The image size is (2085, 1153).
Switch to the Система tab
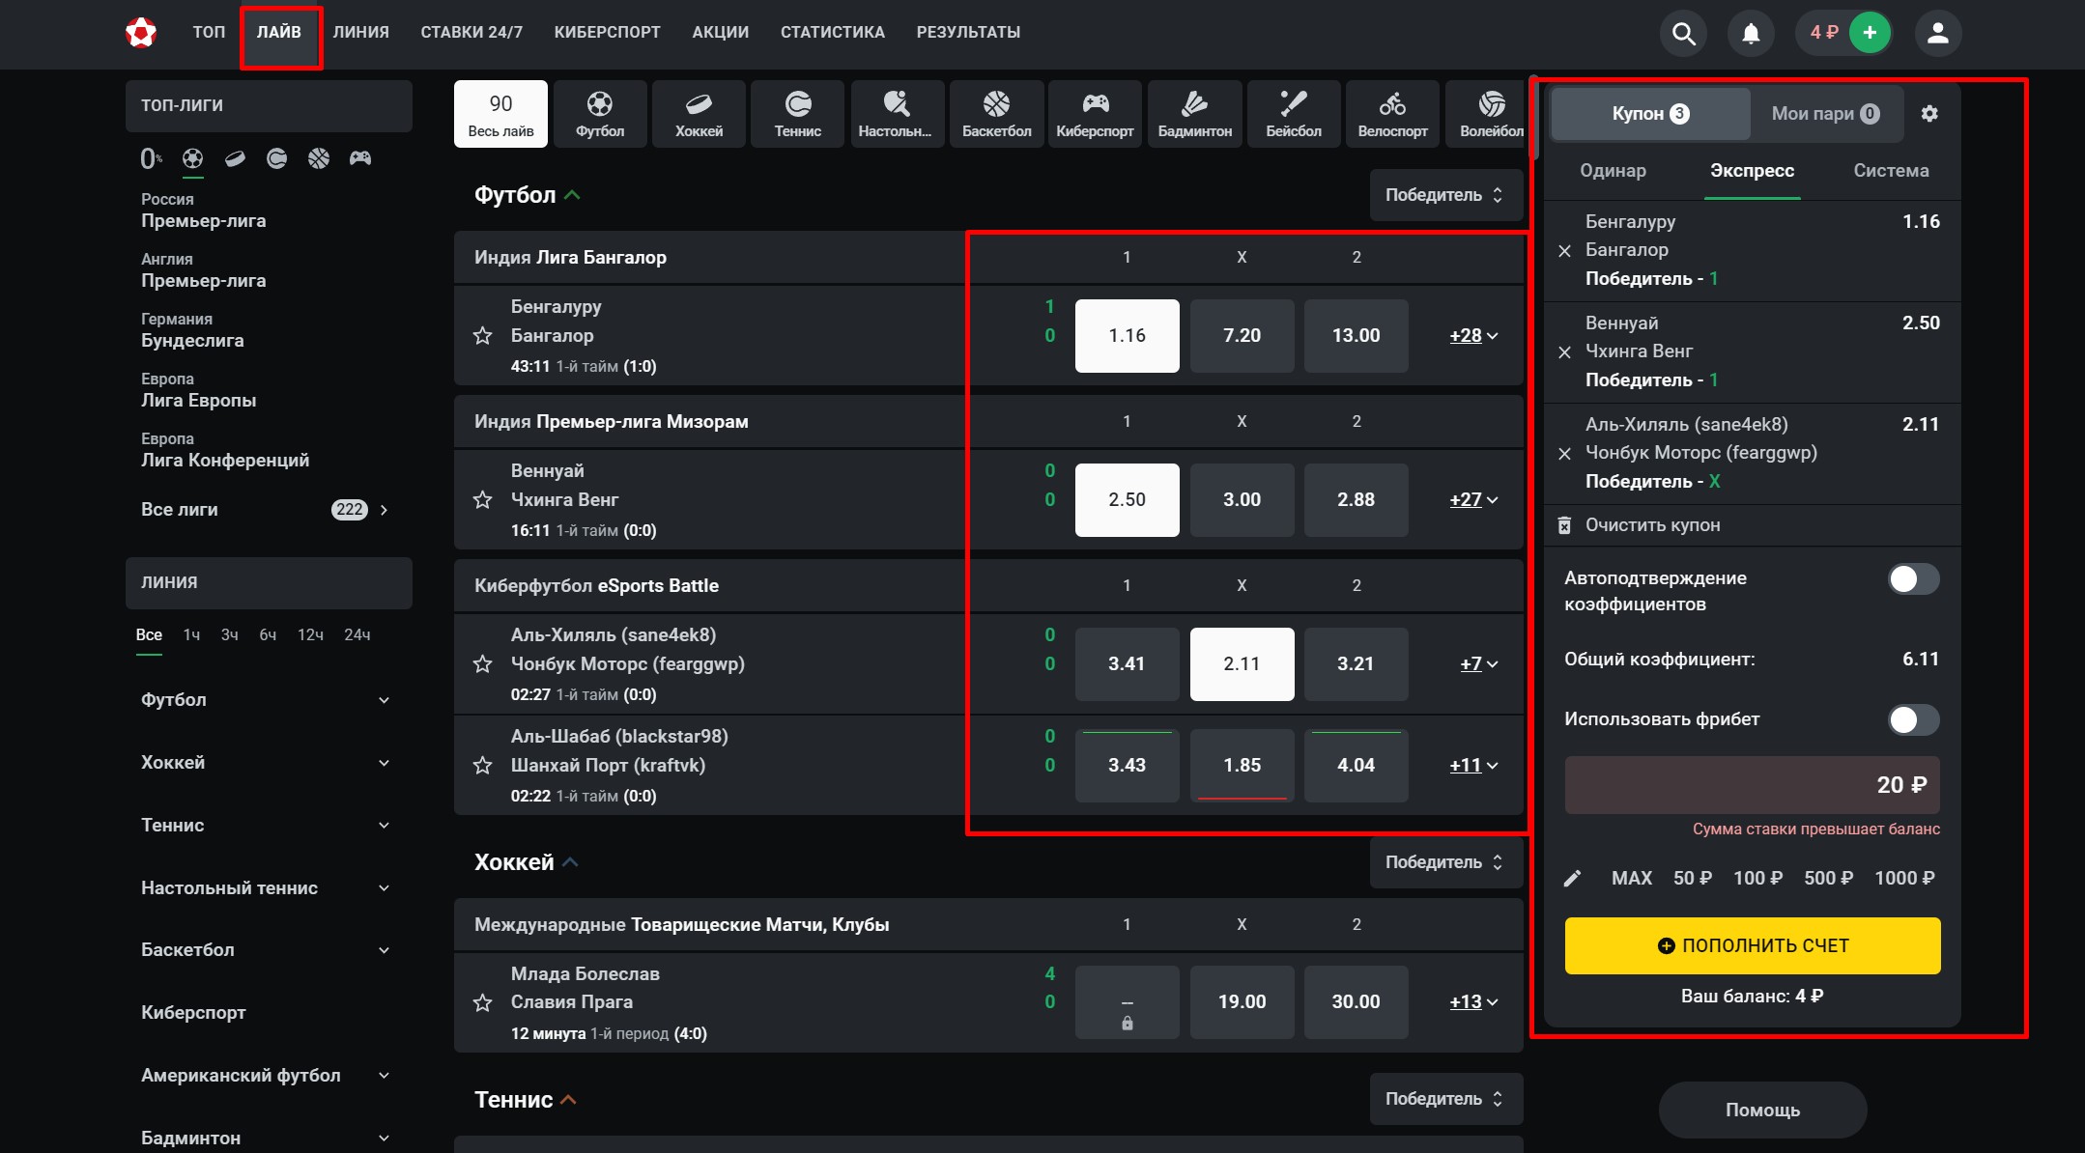(x=1890, y=171)
